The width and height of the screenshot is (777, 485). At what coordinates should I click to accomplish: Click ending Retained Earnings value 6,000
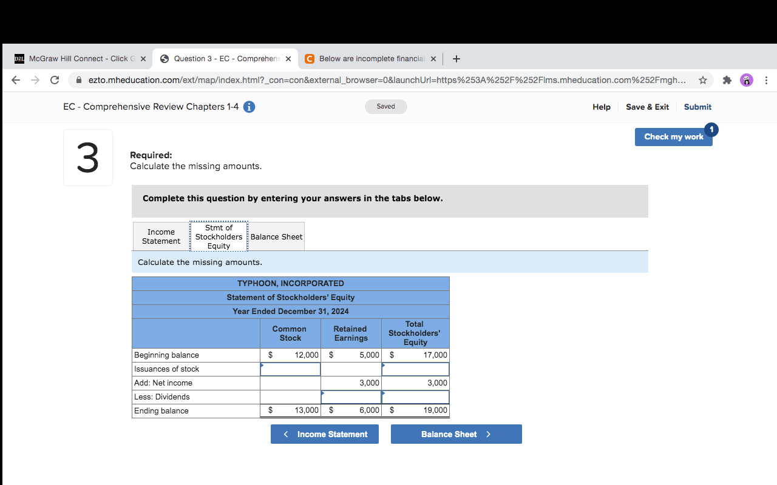(369, 410)
